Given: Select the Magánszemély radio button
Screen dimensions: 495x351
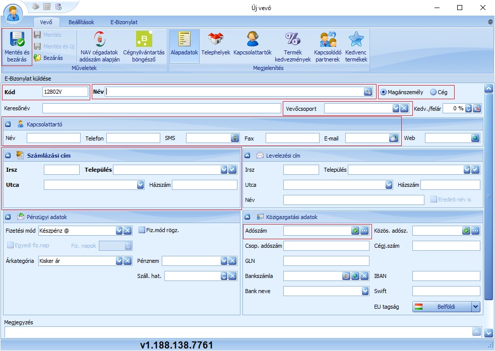Looking at the screenshot, I should 384,92.
